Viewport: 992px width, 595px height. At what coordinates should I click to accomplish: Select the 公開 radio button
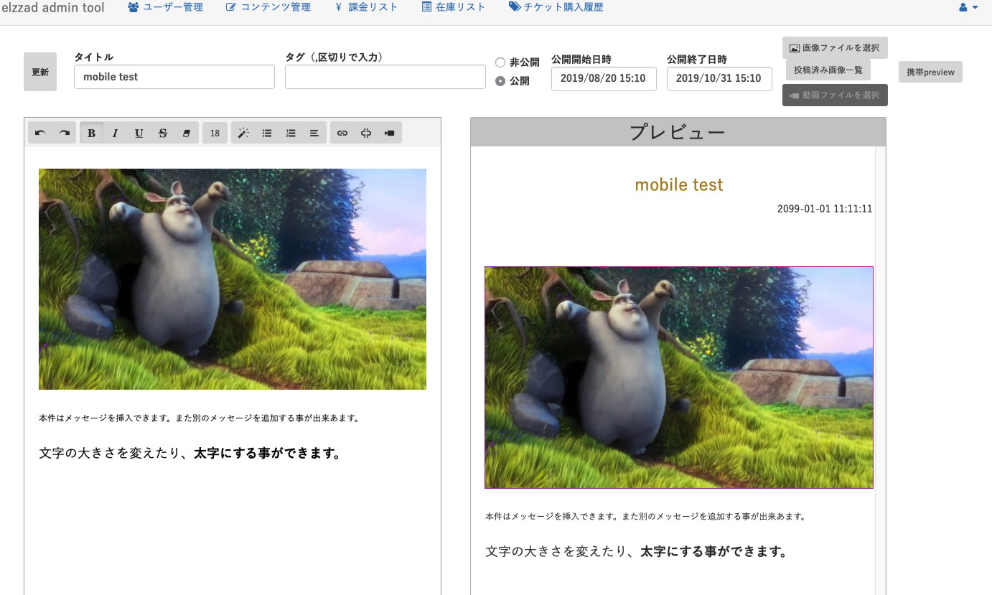(500, 81)
